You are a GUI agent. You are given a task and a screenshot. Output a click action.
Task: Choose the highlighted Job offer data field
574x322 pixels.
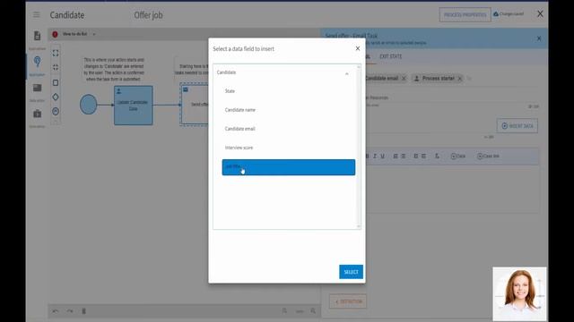pyautogui.click(x=289, y=167)
